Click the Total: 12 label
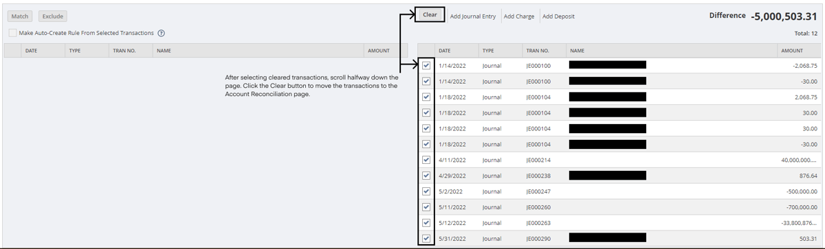Screen dimensions: 825x249 point(805,33)
